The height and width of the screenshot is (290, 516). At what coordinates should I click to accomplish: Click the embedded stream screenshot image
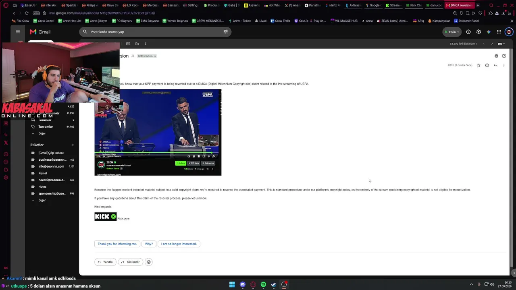point(158,133)
